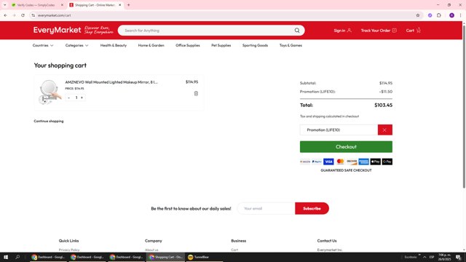Click the search magnifier icon in the search bar
The width and height of the screenshot is (466, 262).
297,31
